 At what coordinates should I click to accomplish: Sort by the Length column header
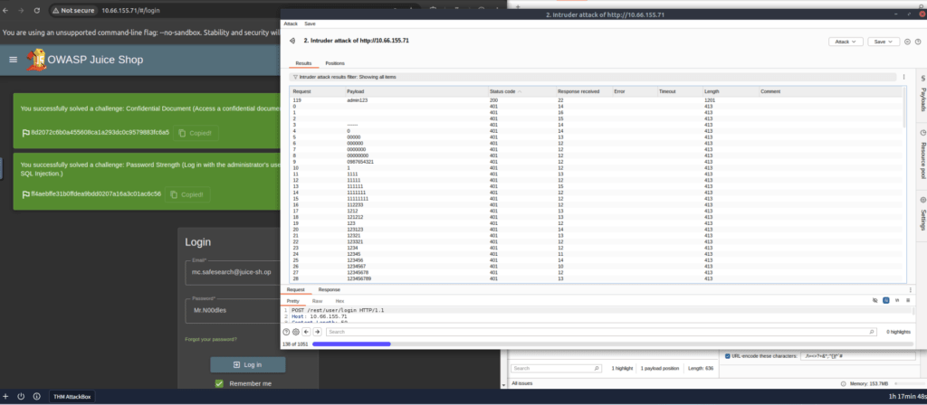(731, 91)
